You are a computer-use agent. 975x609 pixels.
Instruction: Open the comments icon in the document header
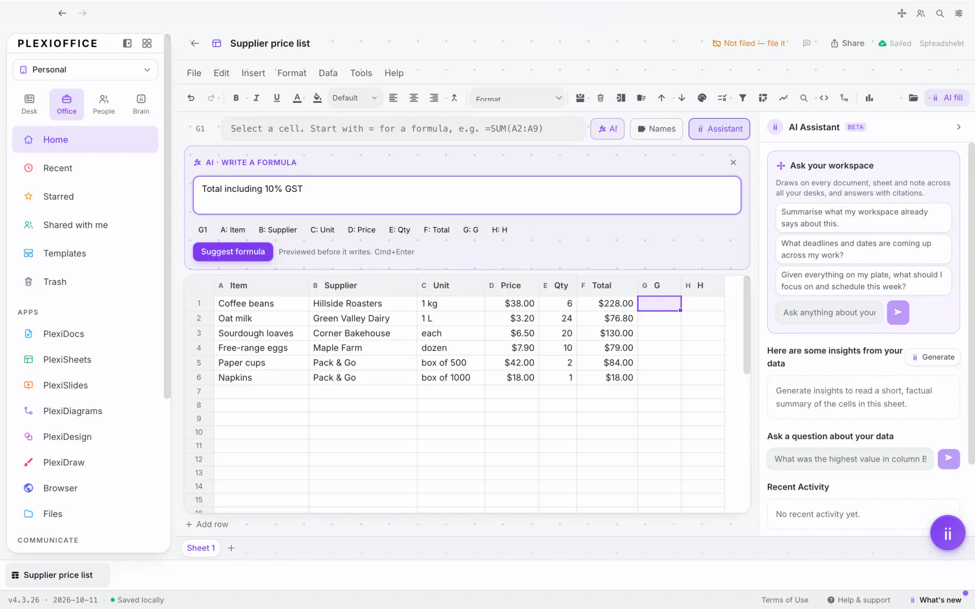(807, 43)
